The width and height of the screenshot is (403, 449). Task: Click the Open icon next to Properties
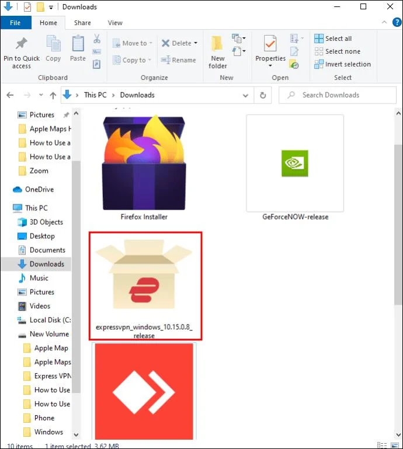coord(296,38)
